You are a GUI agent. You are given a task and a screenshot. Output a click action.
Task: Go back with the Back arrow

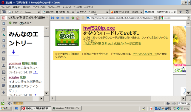[58, 18]
